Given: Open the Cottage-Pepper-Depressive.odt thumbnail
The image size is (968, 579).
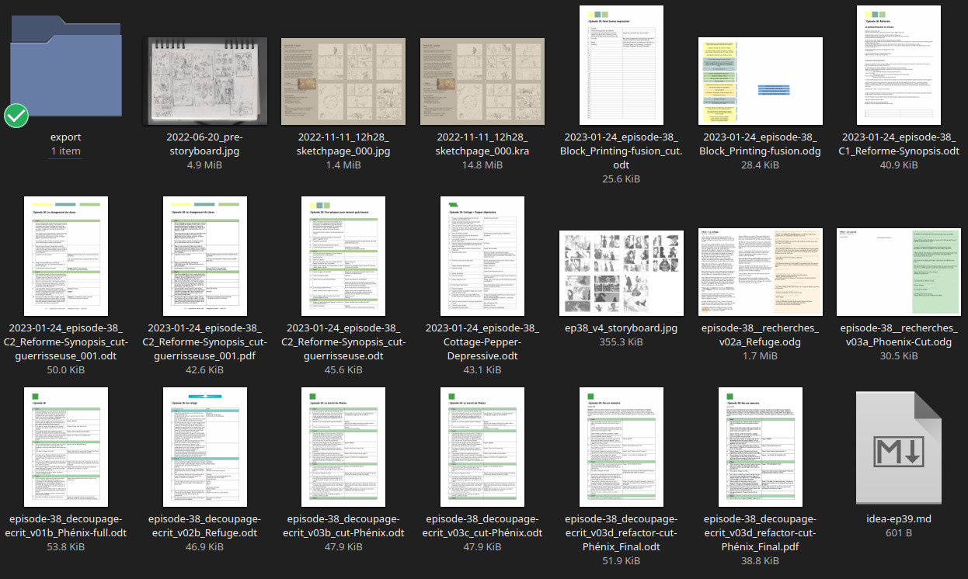Looking at the screenshot, I should point(482,255).
